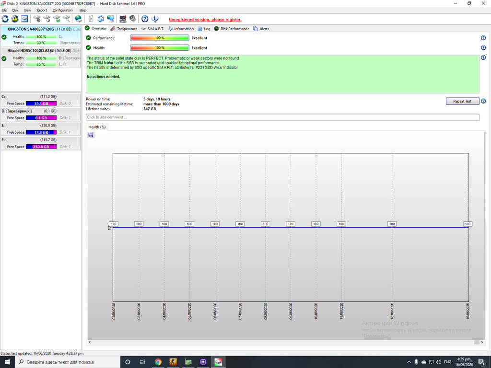Click the graph horizontal scrollbar left arrow
The image size is (491, 368).
(90, 342)
